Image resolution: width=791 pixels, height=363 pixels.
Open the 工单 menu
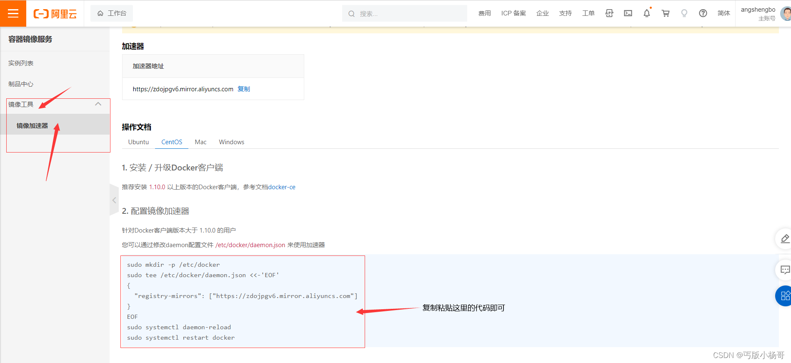pyautogui.click(x=588, y=13)
